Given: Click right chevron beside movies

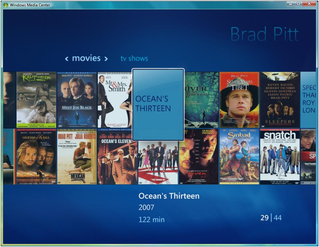Looking at the screenshot, I should tap(106, 59).
